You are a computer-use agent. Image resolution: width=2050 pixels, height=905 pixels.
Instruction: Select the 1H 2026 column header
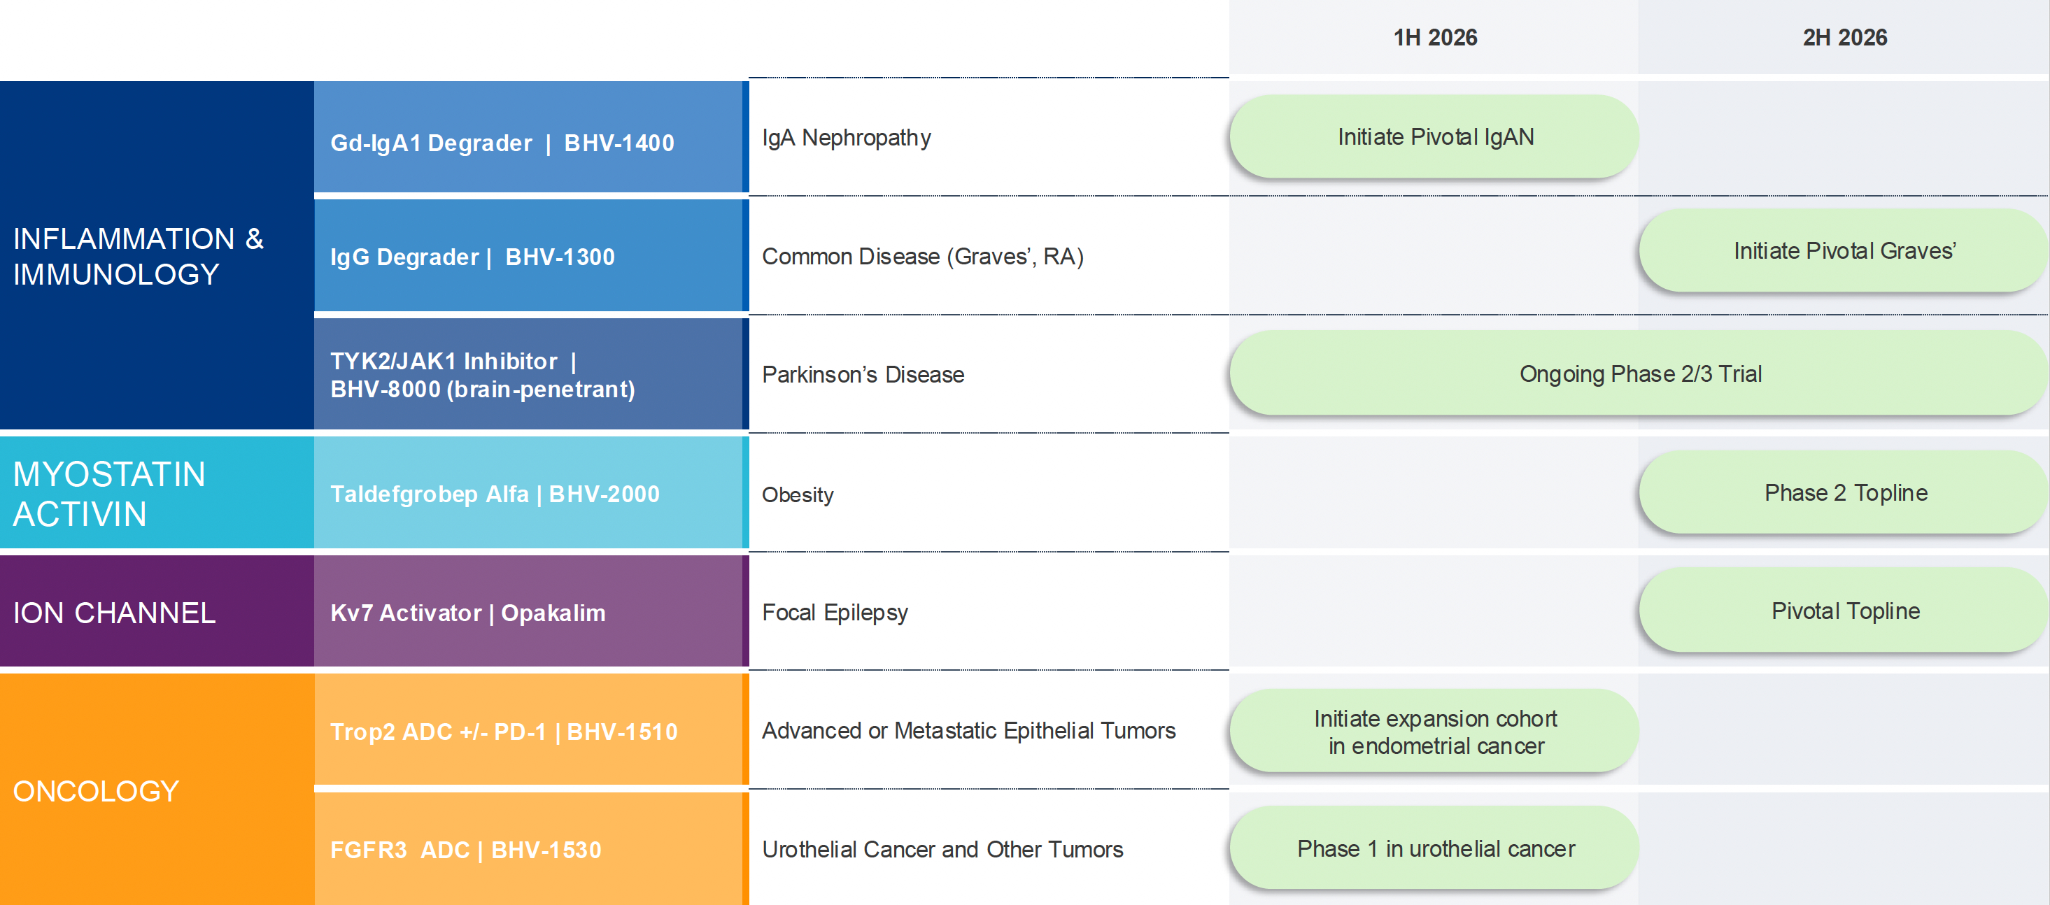pyautogui.click(x=1434, y=37)
